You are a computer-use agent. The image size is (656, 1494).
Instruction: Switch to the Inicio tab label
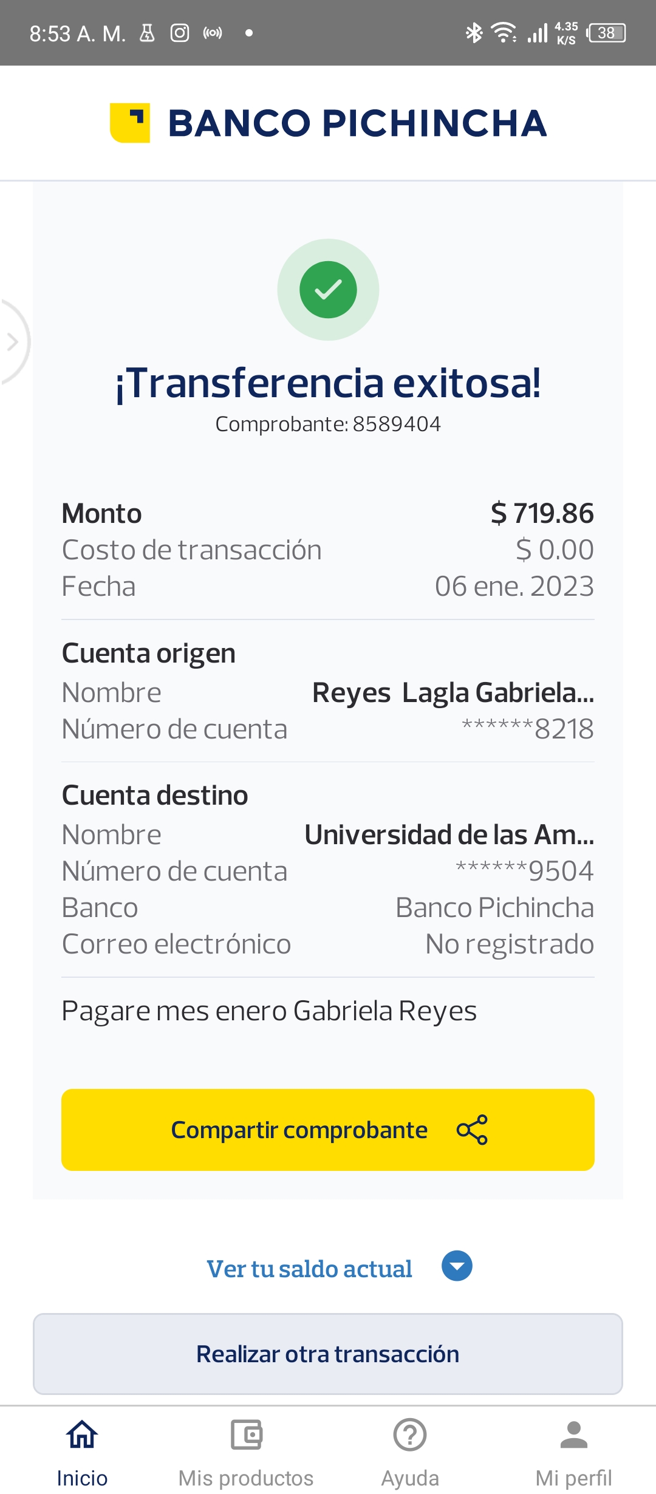pos(82,1478)
